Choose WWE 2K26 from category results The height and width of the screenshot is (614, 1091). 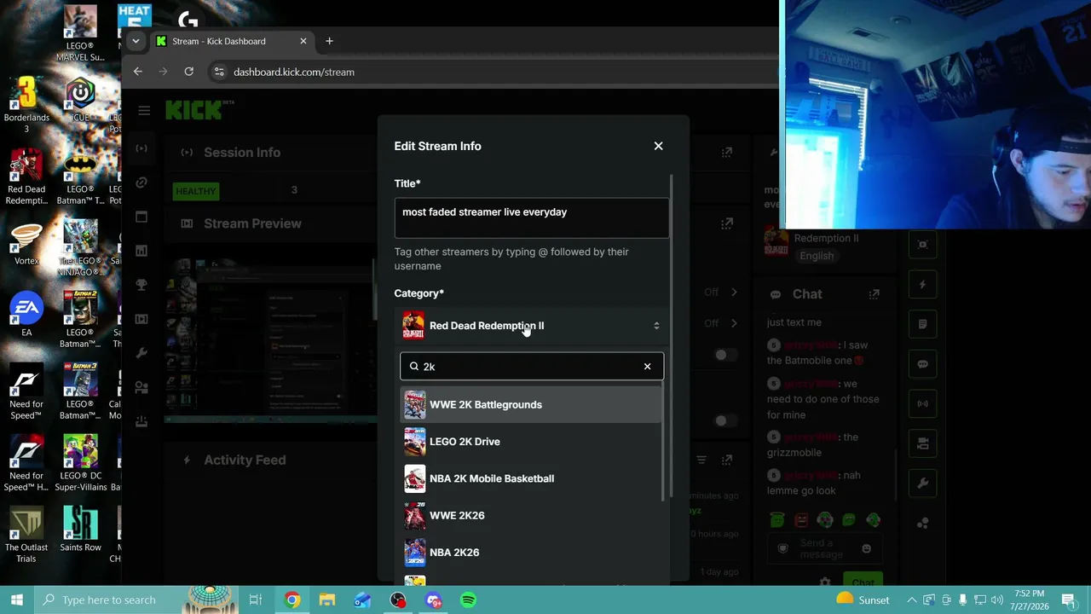(532, 515)
